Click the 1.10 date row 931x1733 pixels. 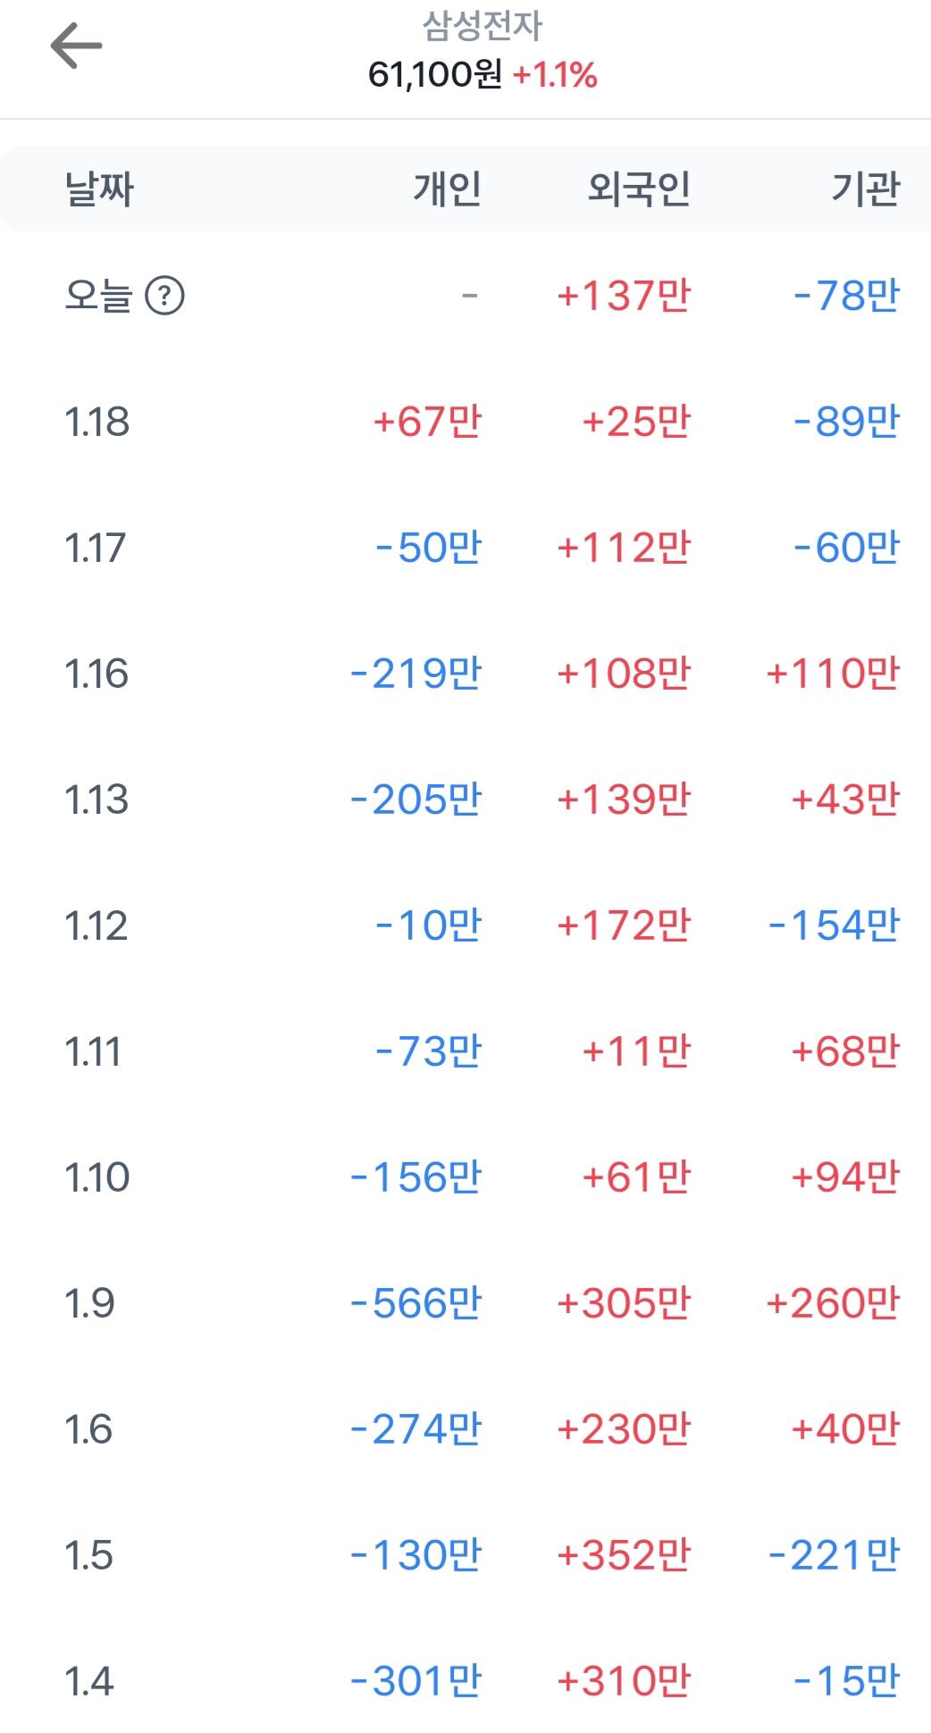click(x=97, y=1177)
